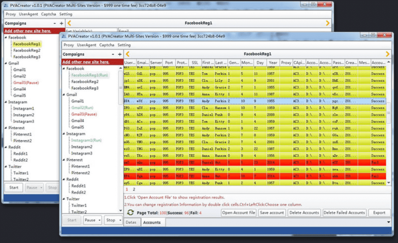398x243 pixels.
Task: Click campaign tree scrollbar down arrow
Action: (x=120, y=210)
